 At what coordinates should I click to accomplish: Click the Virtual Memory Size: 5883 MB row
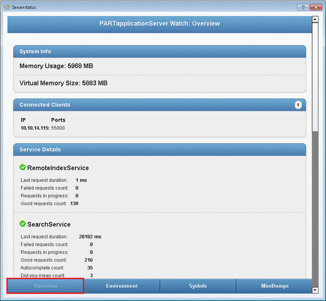[x=160, y=83]
